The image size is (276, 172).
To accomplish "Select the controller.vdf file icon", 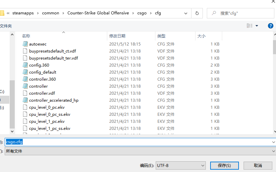I will [x=25, y=93].
